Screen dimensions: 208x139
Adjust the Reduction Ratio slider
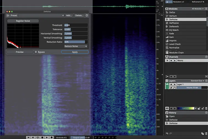pos(76,42)
